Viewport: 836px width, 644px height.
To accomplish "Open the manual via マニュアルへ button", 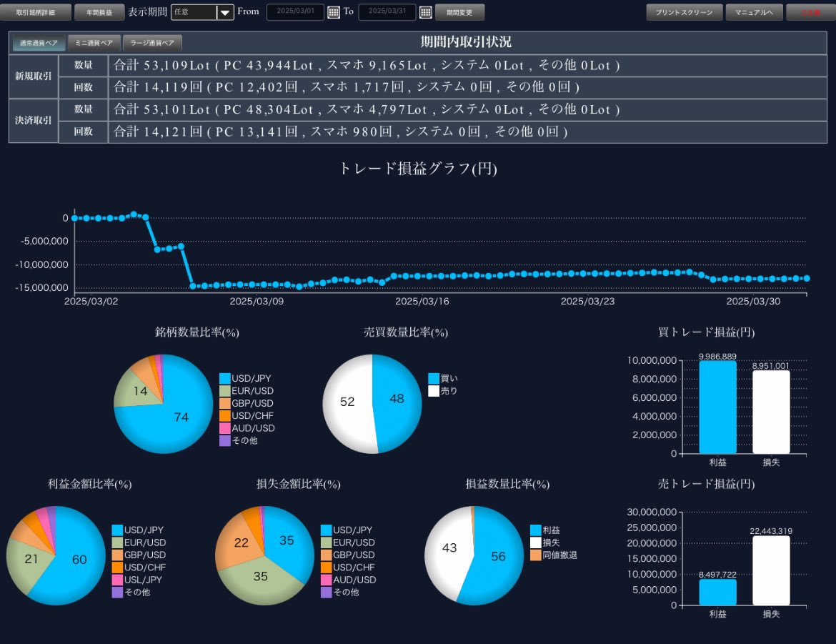I will pos(754,12).
